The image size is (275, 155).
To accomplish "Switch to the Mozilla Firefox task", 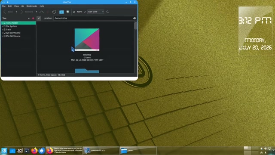I will 64,151.
